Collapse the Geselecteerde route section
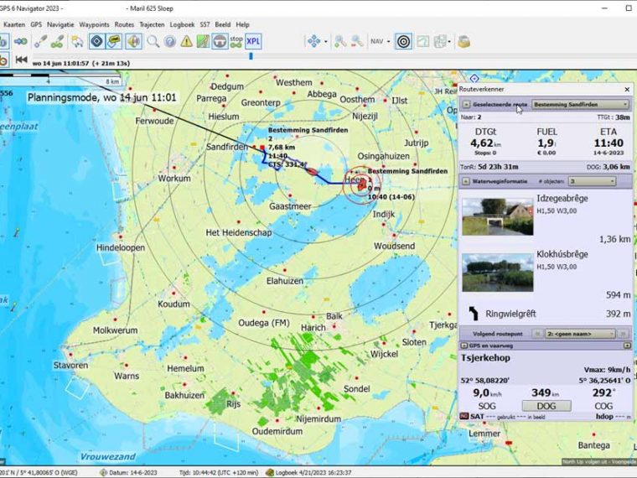637x478 pixels. tap(466, 105)
